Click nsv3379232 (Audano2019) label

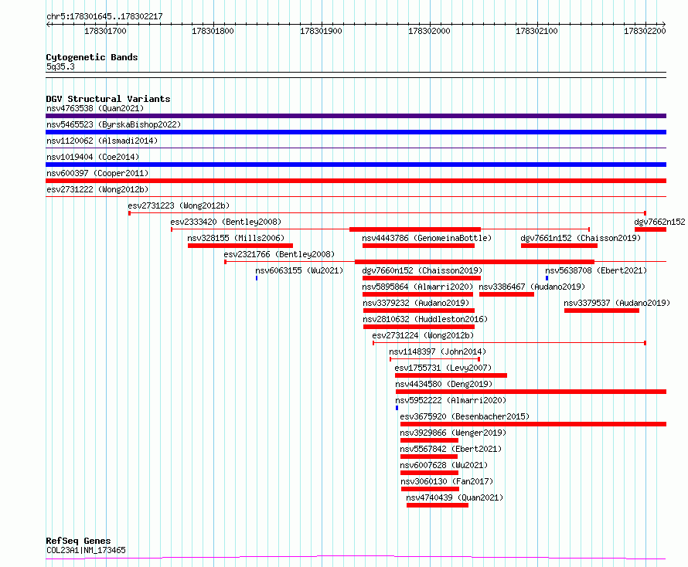click(x=416, y=303)
